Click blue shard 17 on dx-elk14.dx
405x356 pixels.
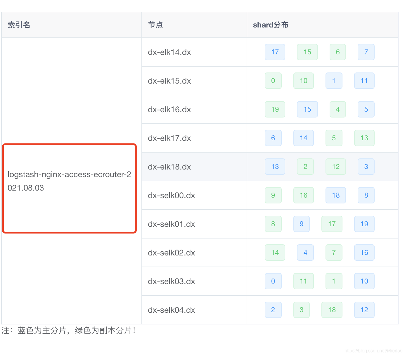(x=275, y=52)
